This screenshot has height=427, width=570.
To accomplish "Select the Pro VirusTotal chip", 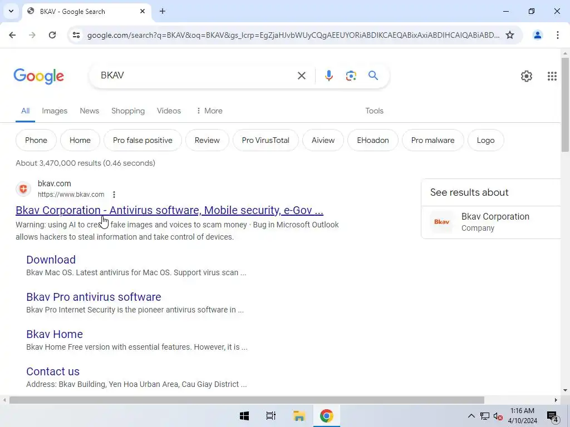I will (266, 140).
